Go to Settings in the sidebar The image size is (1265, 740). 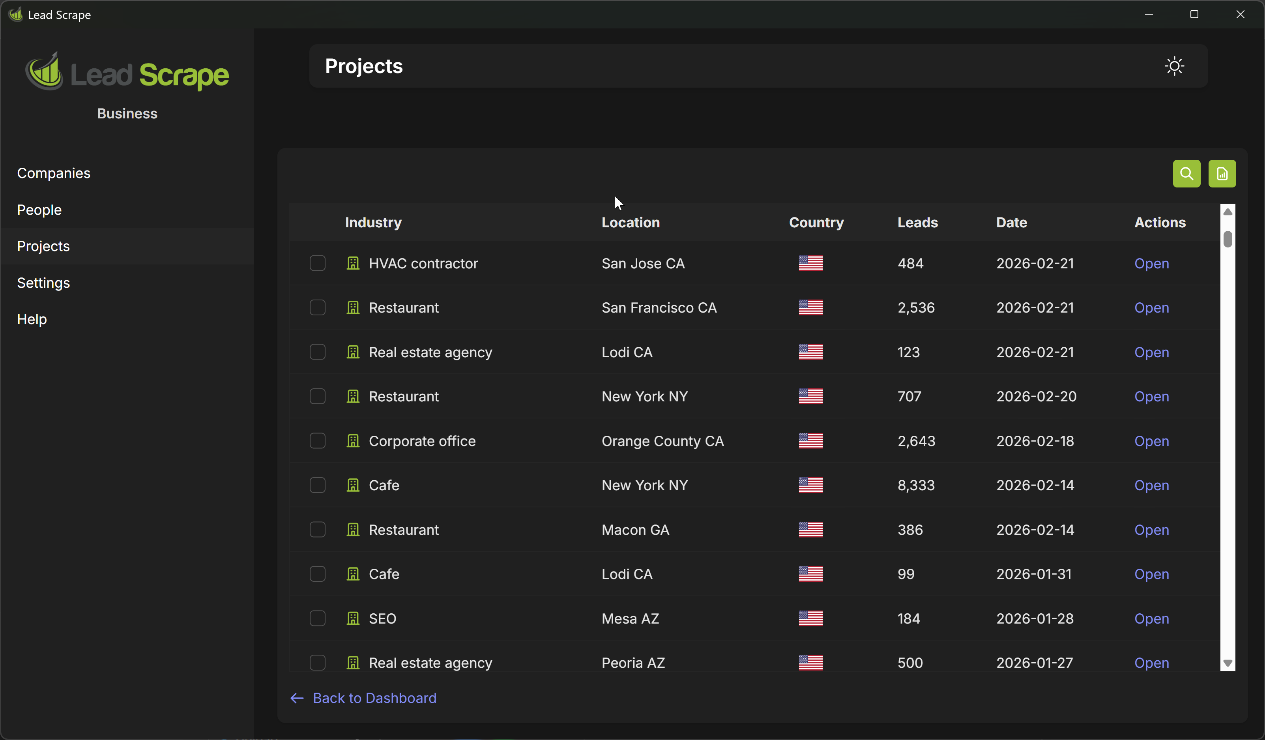(x=43, y=283)
